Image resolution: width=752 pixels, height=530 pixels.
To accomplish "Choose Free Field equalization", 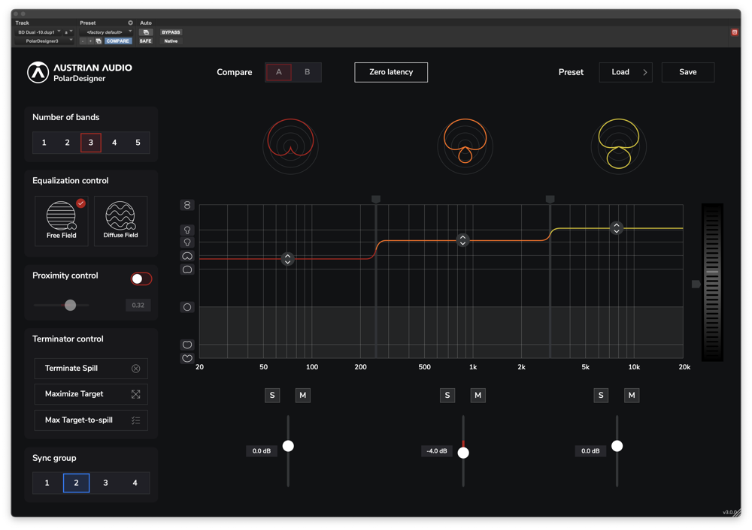I will pyautogui.click(x=61, y=221).
